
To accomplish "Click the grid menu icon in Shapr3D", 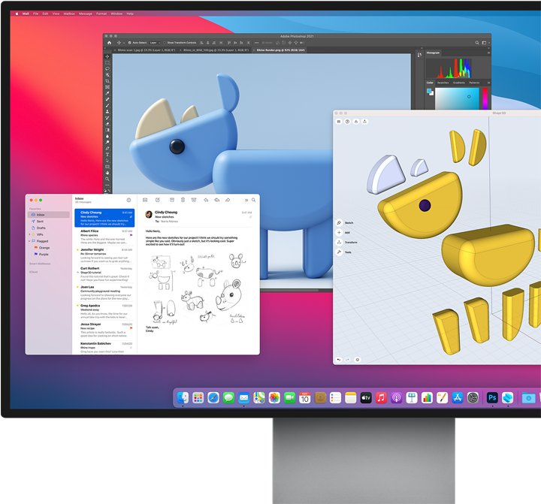I will pos(339,122).
